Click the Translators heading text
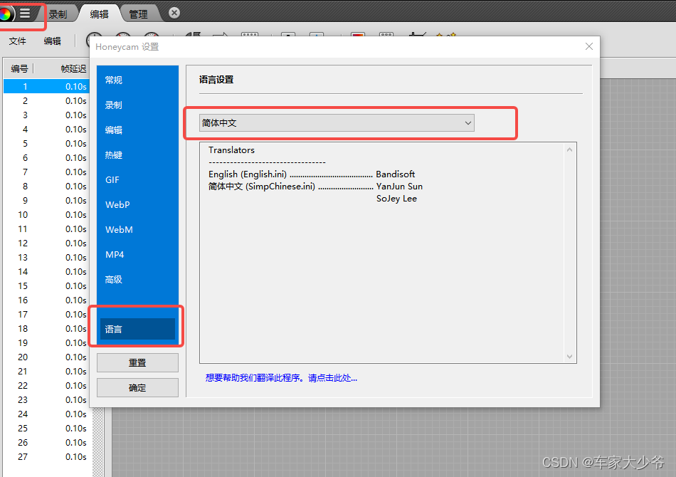The height and width of the screenshot is (477, 676). point(231,150)
